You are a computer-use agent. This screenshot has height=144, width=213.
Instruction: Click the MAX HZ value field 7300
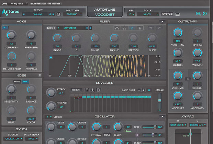tap(114, 46)
